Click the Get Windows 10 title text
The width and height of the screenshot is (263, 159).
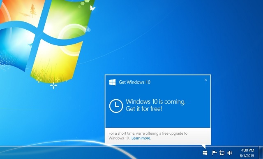pos(134,82)
